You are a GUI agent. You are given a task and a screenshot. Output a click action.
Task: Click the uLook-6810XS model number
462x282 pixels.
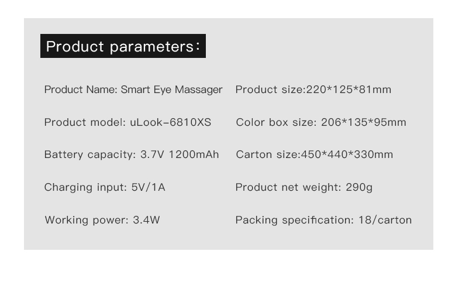pos(171,122)
